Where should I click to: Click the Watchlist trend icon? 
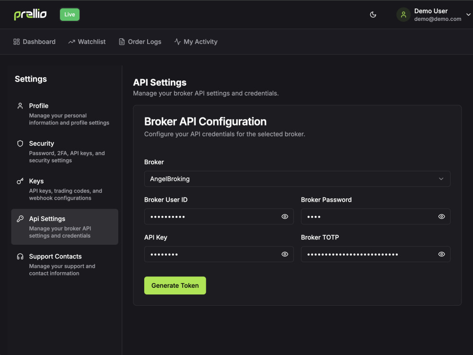[71, 42]
